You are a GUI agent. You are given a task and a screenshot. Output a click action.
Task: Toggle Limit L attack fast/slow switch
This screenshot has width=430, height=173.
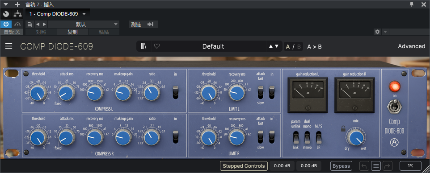click(261, 92)
